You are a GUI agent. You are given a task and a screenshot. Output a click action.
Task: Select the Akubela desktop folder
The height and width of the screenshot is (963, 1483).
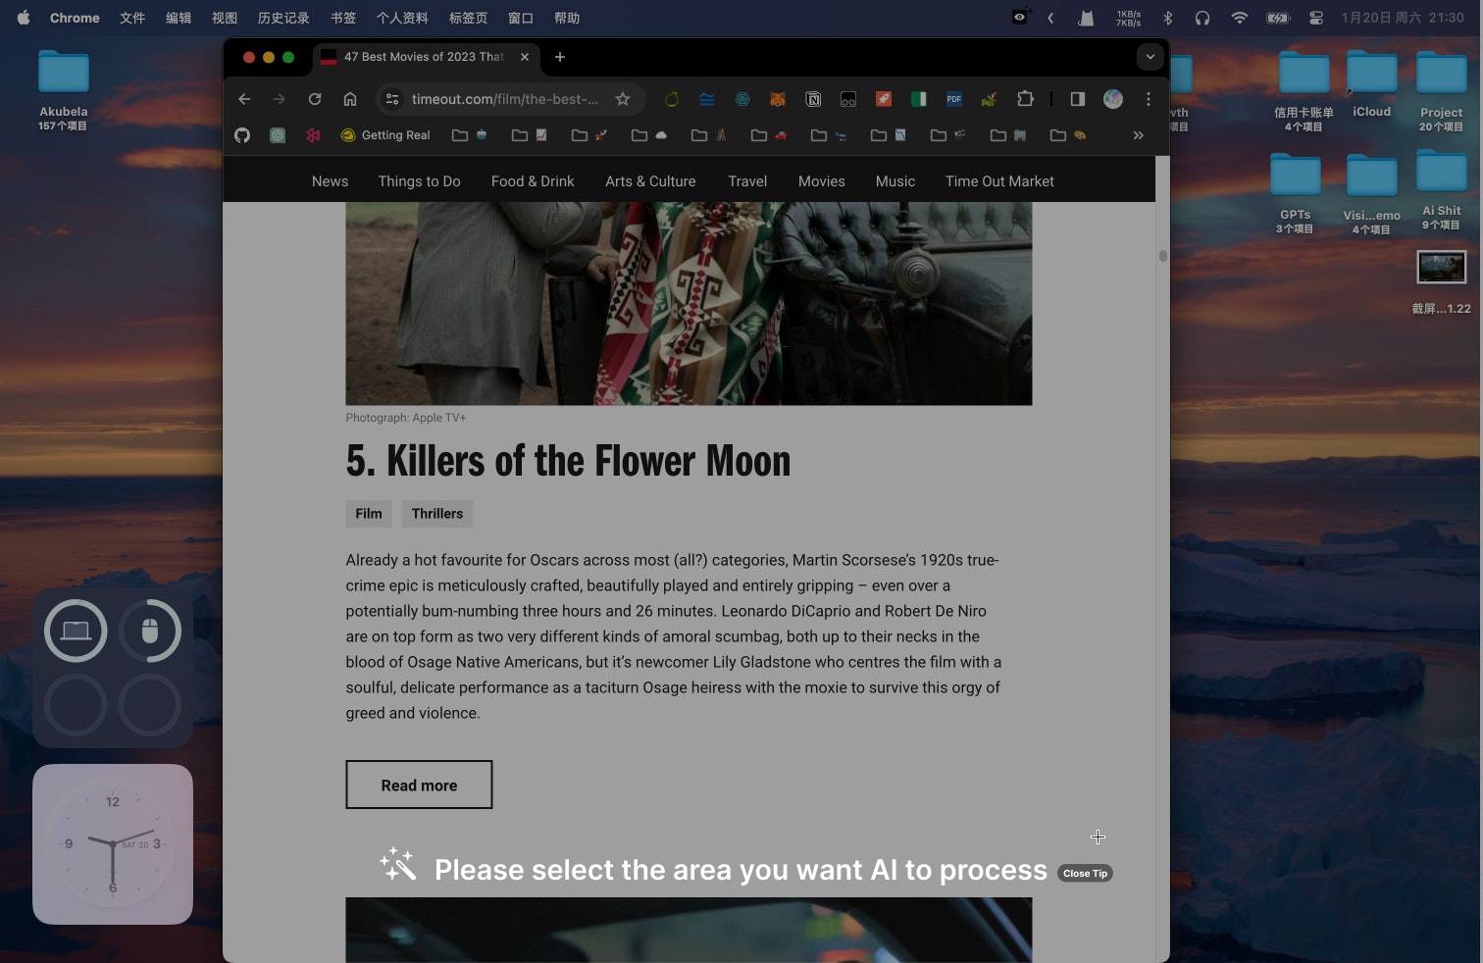coord(64,89)
